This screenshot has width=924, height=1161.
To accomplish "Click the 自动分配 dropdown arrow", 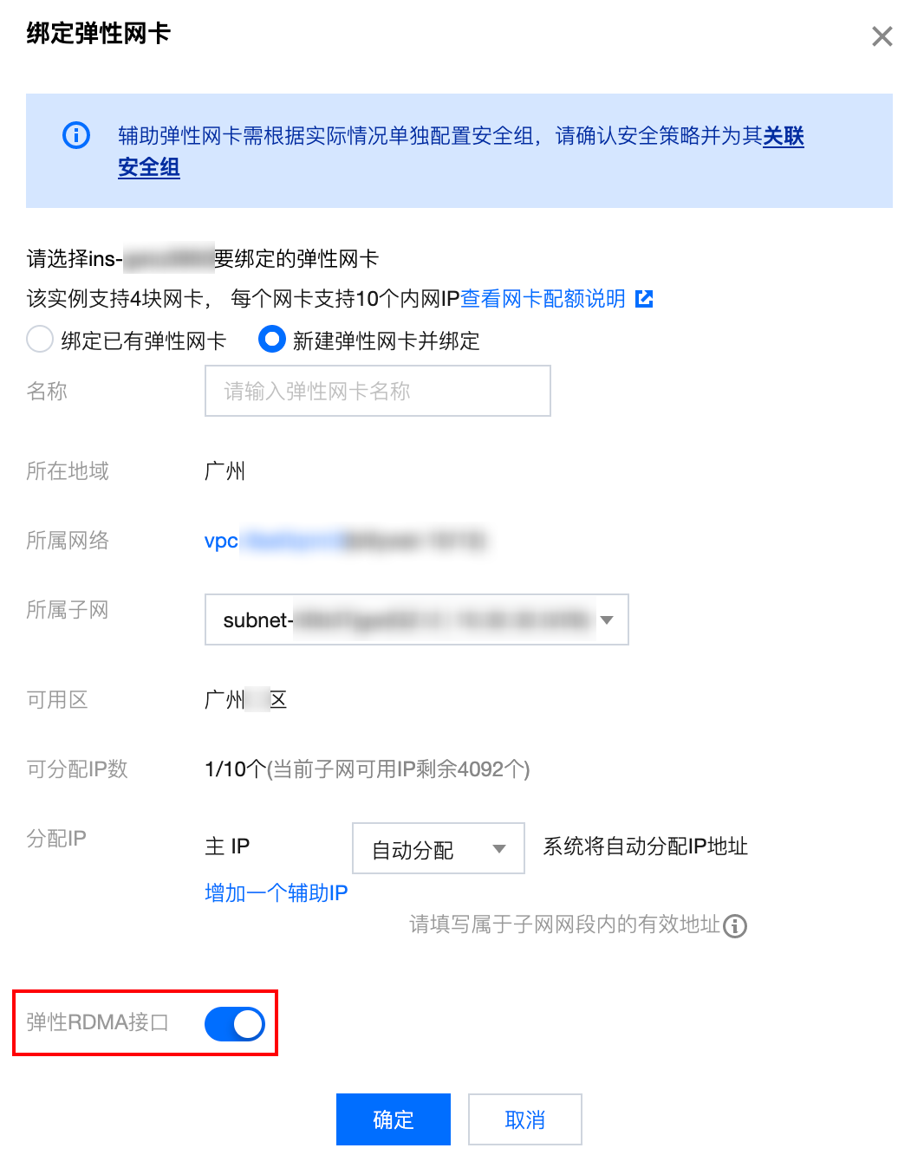I will [x=499, y=849].
